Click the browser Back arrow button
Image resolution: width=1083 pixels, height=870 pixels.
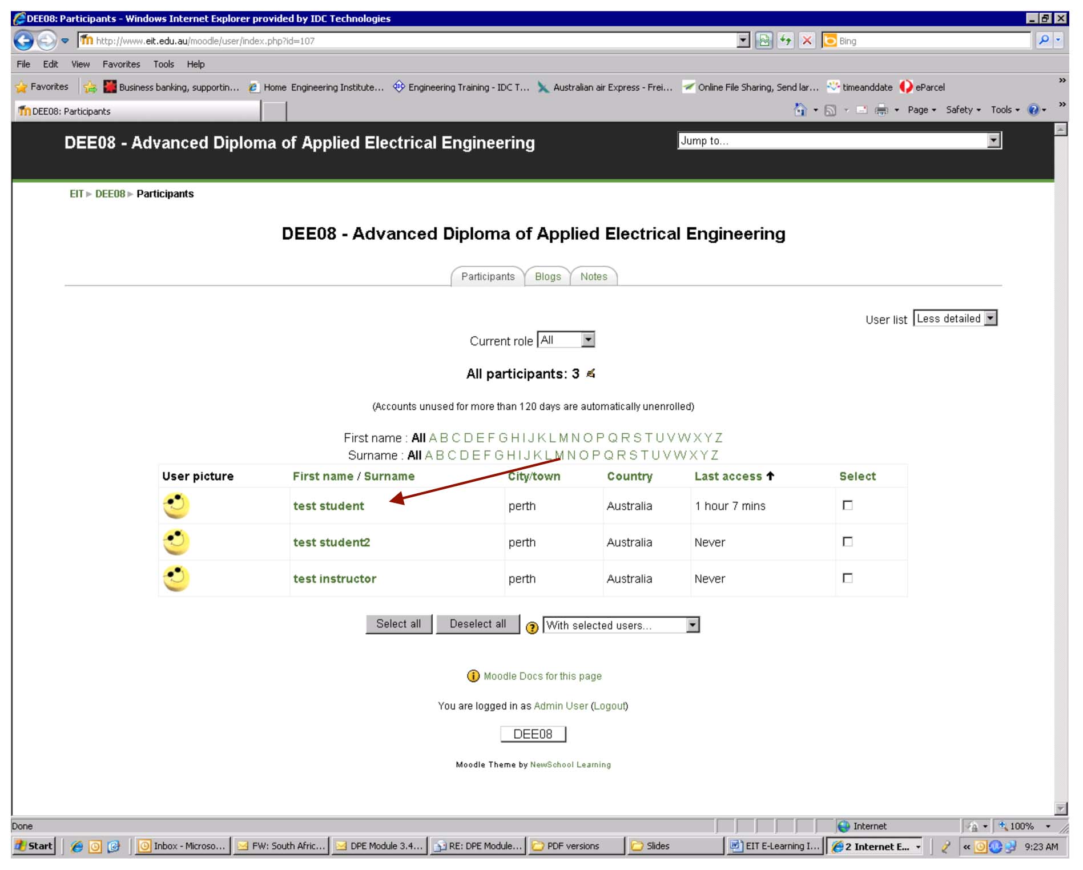coord(24,41)
